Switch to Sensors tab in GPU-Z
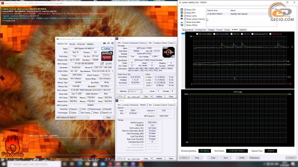Viewport: 298px width, 167px height. click(72, 44)
